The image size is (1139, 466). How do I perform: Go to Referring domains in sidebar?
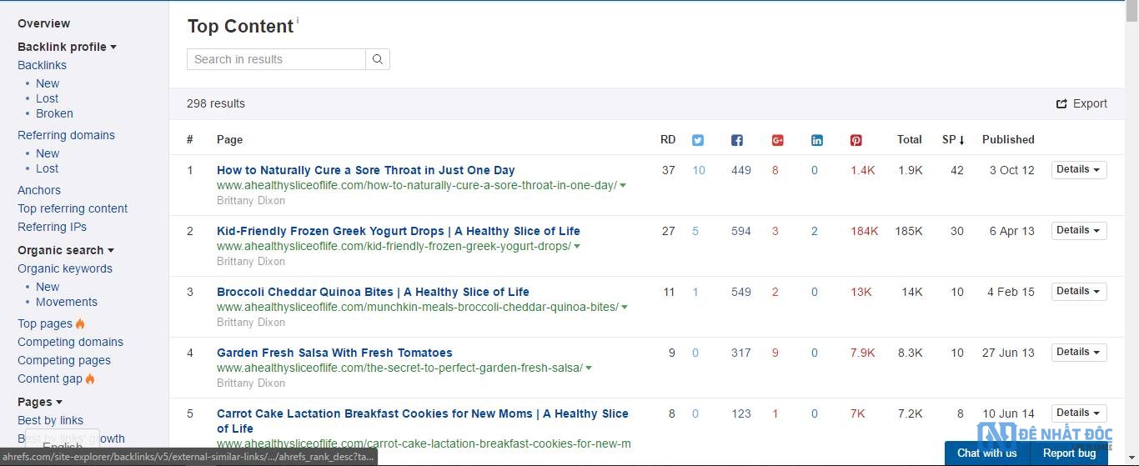[x=66, y=135]
